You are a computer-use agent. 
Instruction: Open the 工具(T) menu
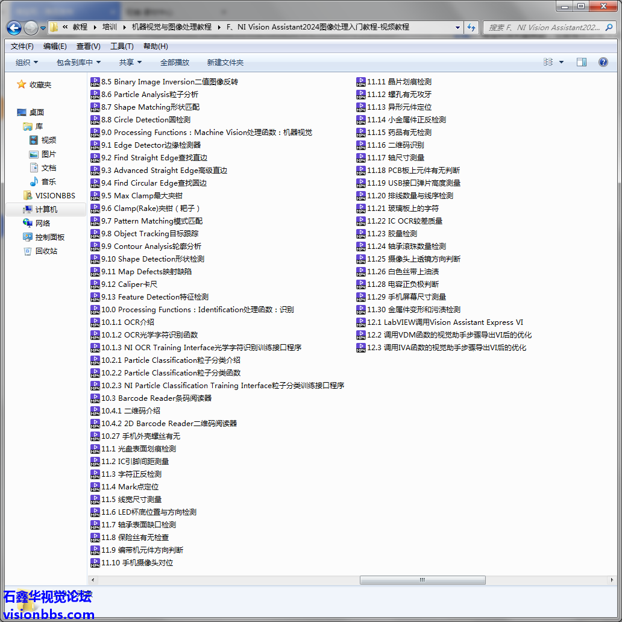[x=122, y=46]
